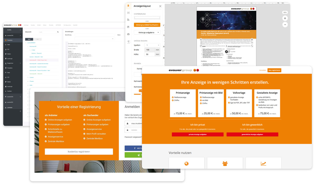Select the Printanzeige card for 15,00 €
Screen dimensions: 315x185
(x=183, y=103)
